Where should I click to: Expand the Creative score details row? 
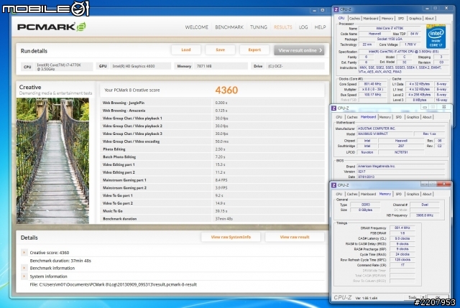[x=24, y=252]
